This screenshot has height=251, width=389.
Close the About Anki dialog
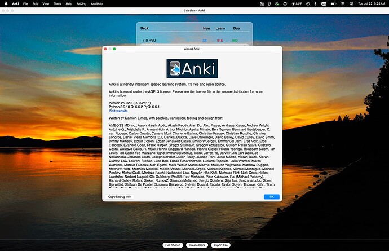pos(105,49)
